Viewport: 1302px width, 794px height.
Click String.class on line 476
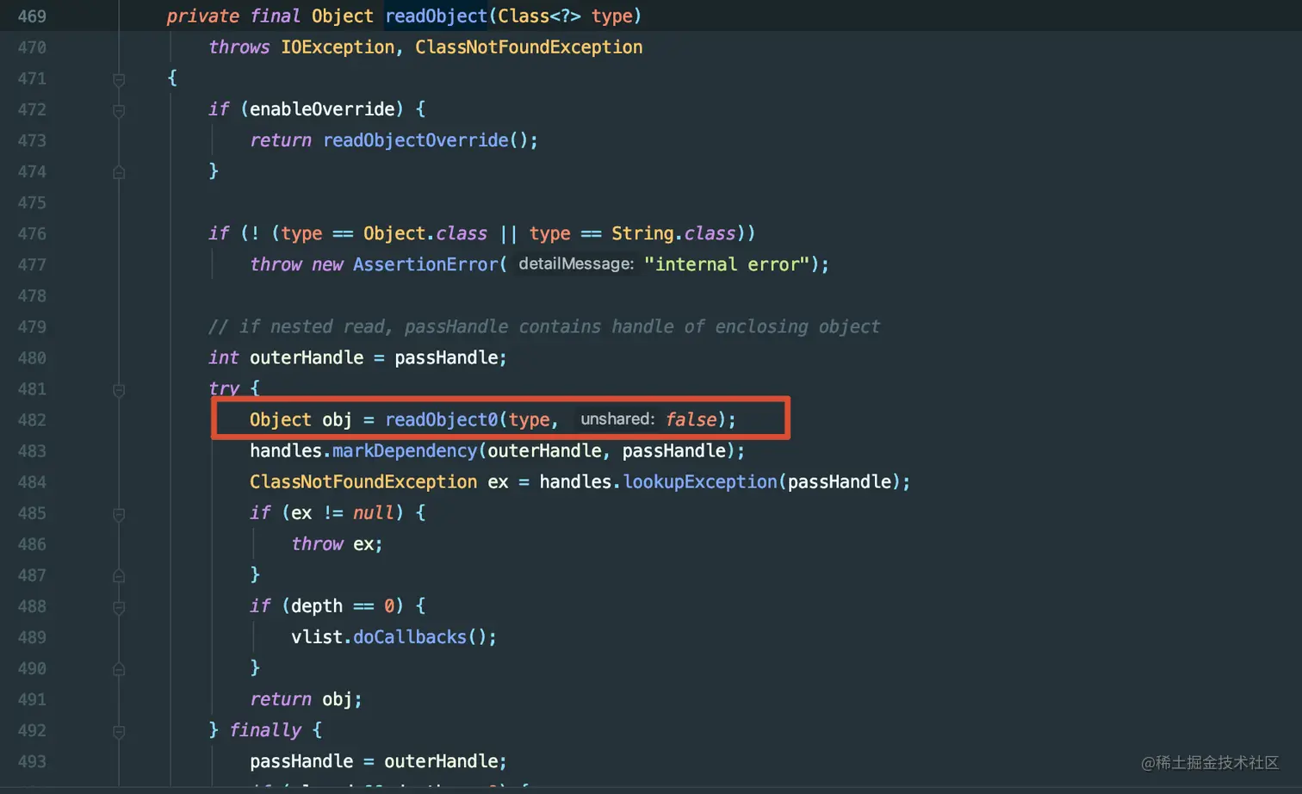pyautogui.click(x=673, y=233)
